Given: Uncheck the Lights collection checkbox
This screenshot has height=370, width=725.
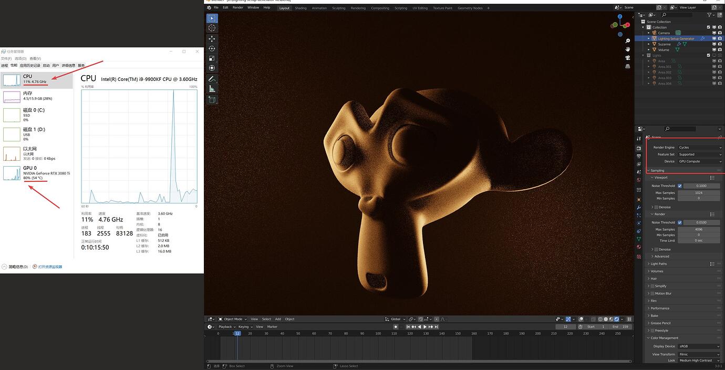Looking at the screenshot, I should tap(708, 55).
